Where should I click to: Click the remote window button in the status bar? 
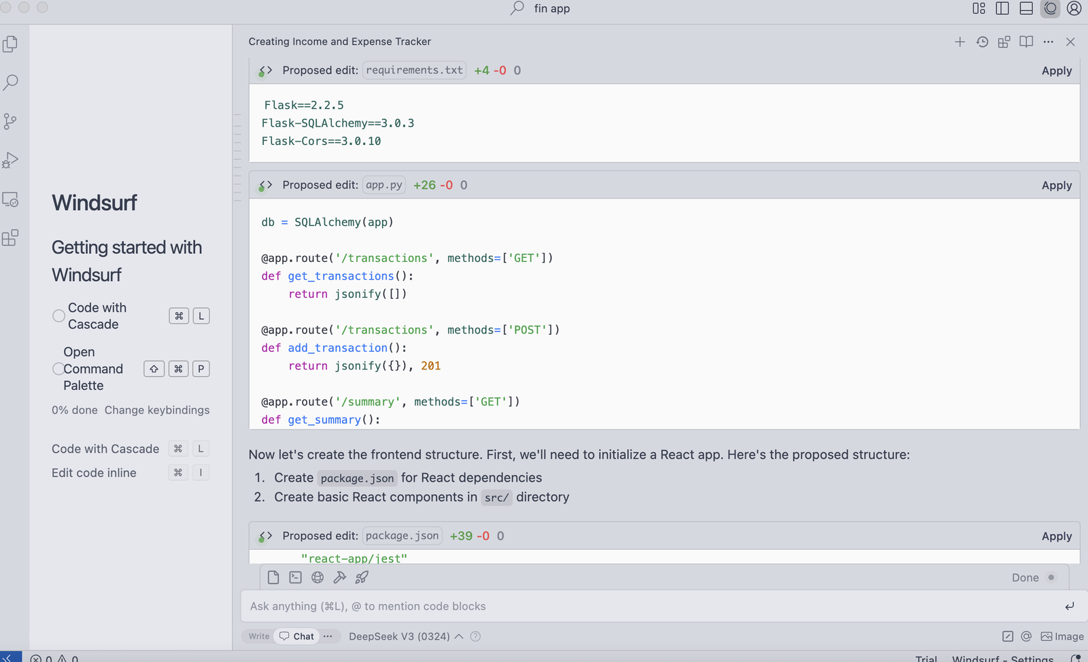click(x=10, y=658)
